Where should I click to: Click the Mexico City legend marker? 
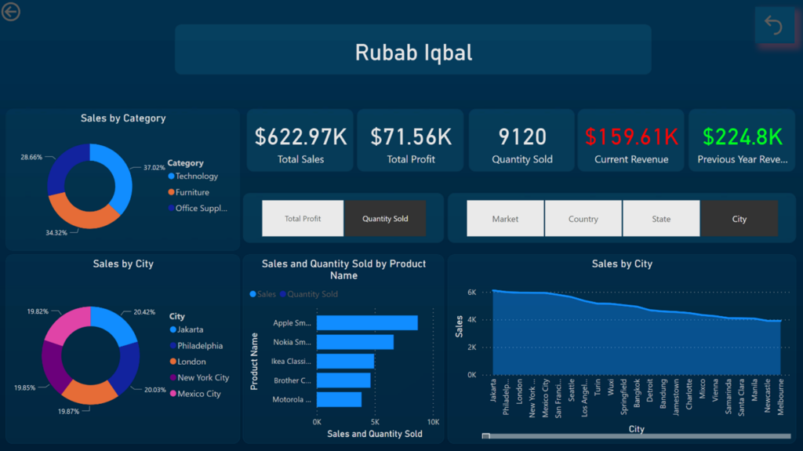point(173,394)
